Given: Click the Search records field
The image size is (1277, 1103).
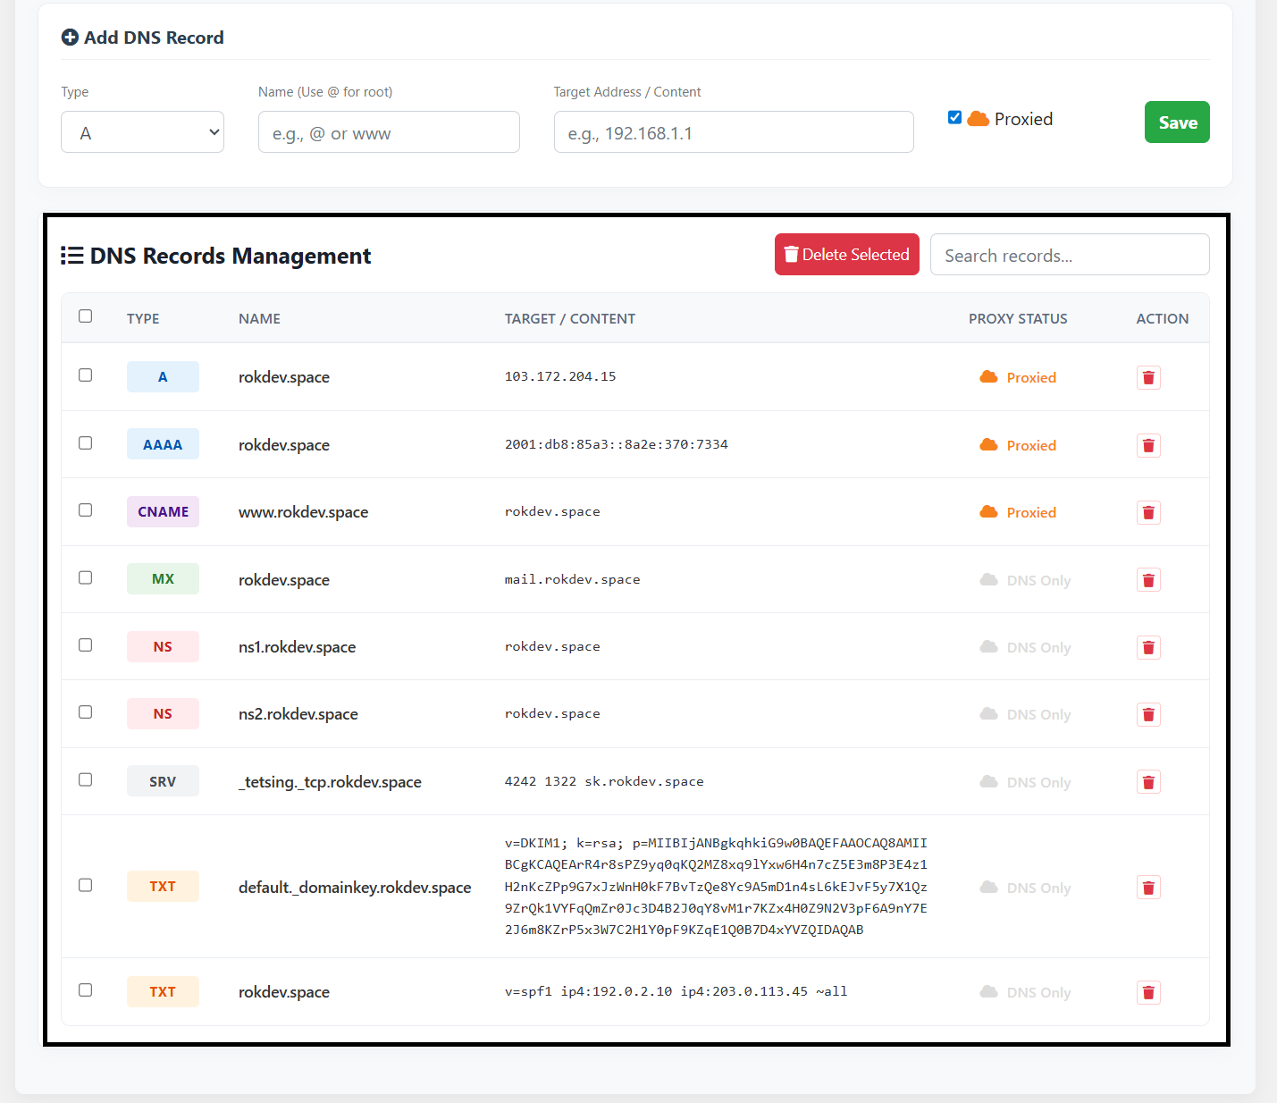Looking at the screenshot, I should (1070, 255).
